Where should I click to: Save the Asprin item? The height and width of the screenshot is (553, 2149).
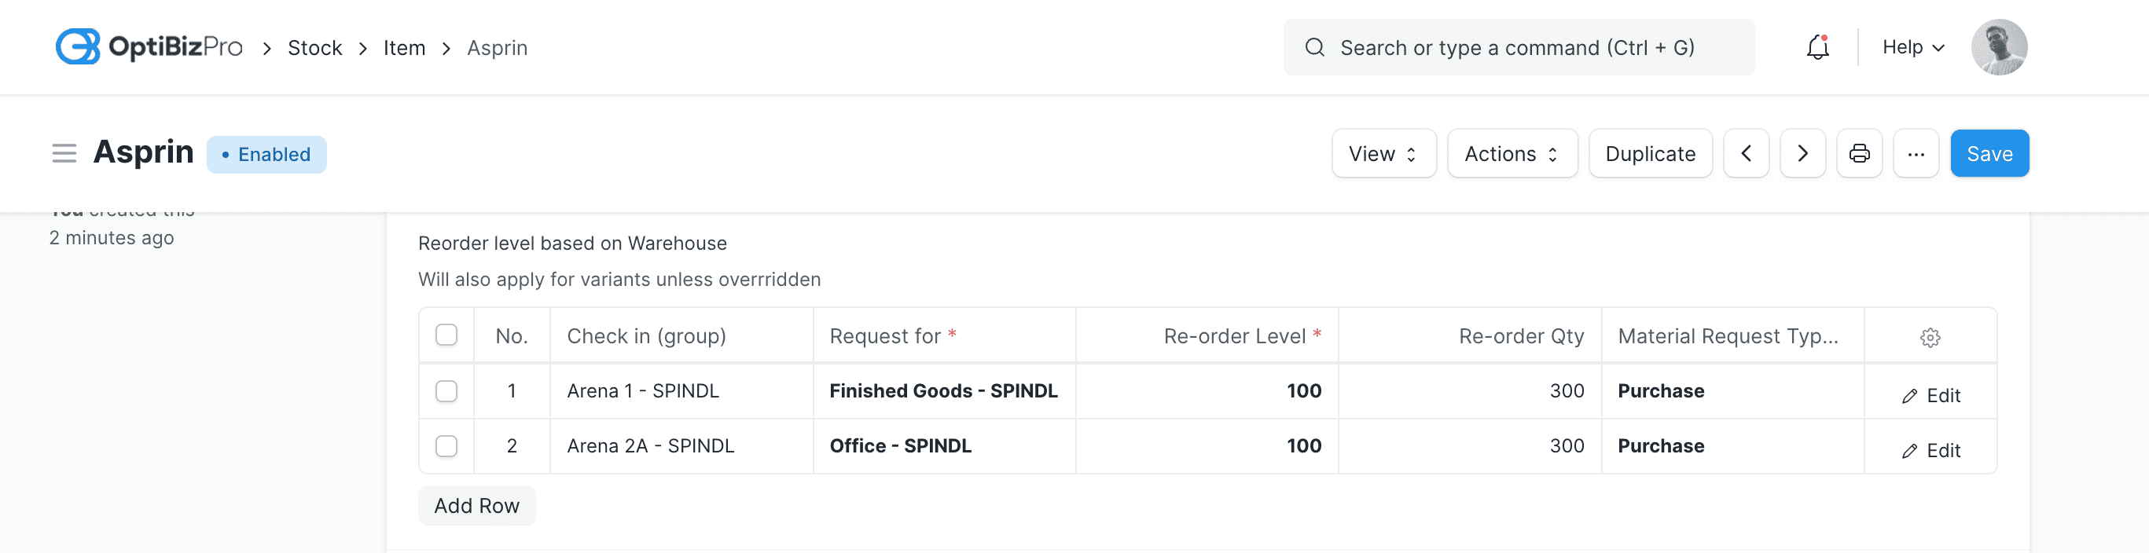(1989, 152)
